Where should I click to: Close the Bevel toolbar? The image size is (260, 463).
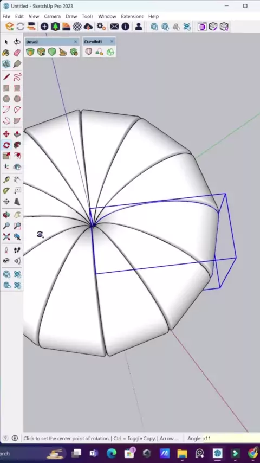click(x=75, y=42)
